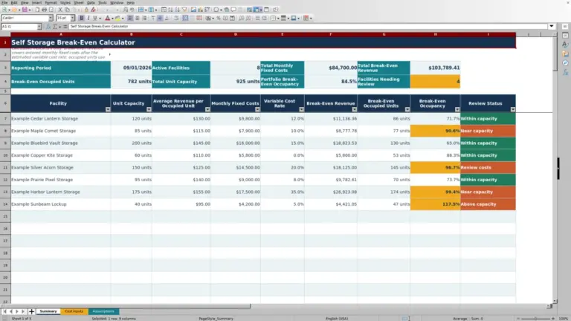
Task: Adjust the zoom slider in status bar
Action: pyautogui.click(x=535, y=319)
